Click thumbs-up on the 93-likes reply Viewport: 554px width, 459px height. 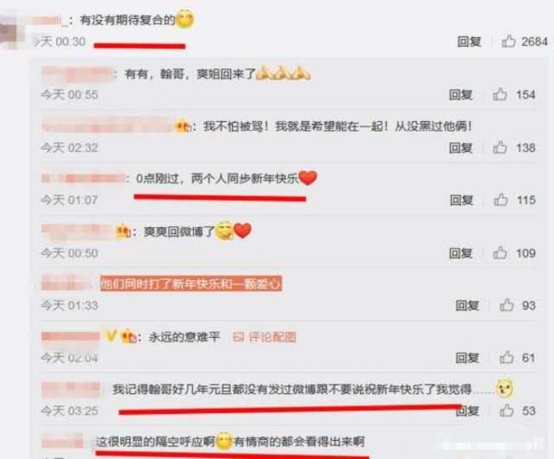click(507, 305)
